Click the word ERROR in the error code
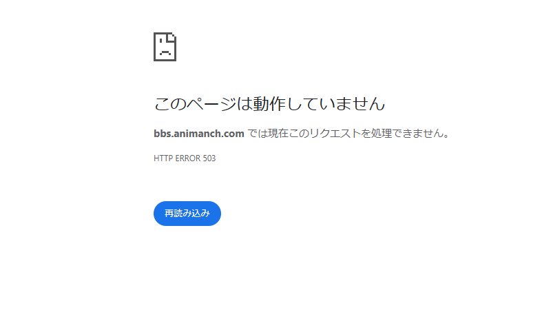The width and height of the screenshot is (551, 310). tap(187, 158)
